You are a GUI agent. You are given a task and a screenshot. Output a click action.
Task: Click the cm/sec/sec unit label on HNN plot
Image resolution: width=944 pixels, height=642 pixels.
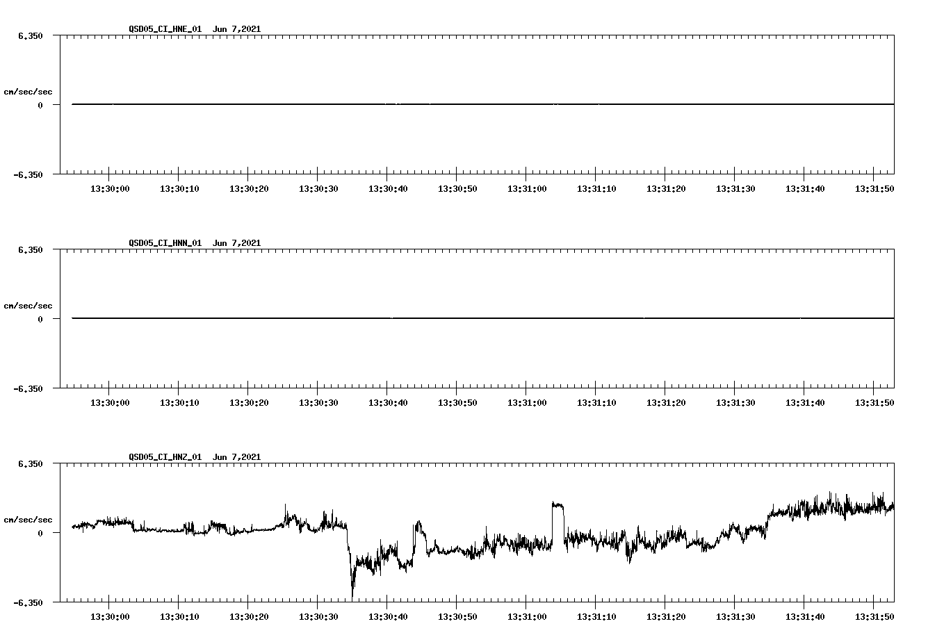pos(28,306)
